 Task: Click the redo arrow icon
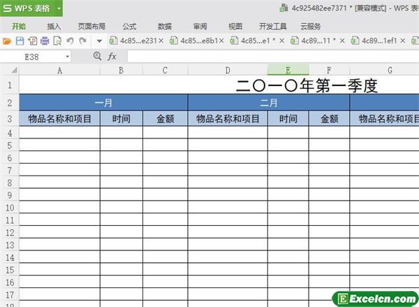(x=82, y=41)
